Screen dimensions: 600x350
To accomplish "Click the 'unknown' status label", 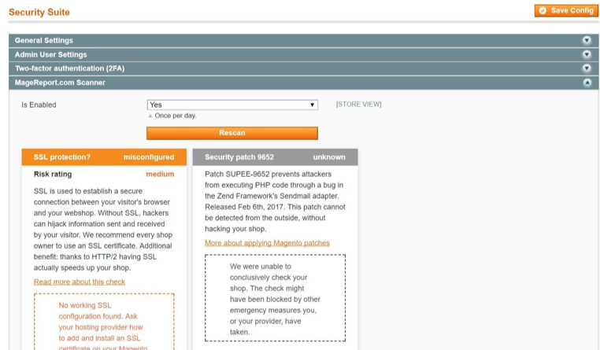I will coord(329,157).
